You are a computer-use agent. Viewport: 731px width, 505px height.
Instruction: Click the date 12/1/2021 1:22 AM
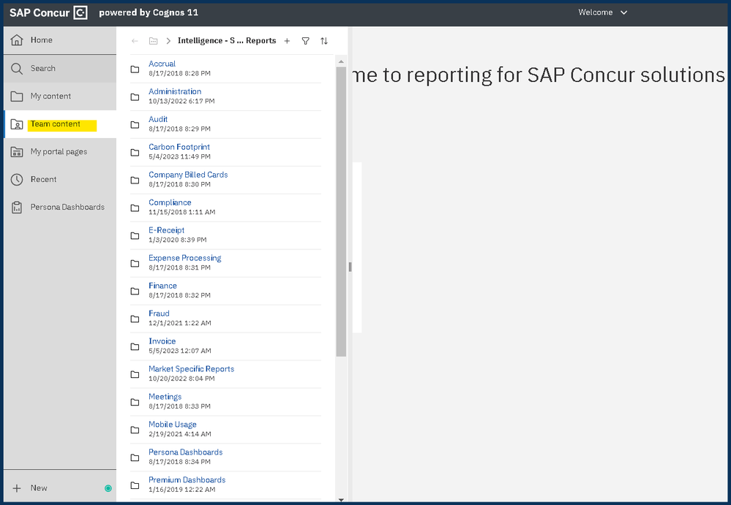(180, 323)
